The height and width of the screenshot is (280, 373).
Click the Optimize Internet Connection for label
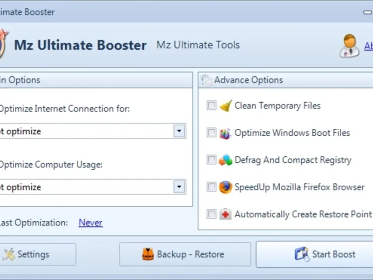(x=65, y=109)
